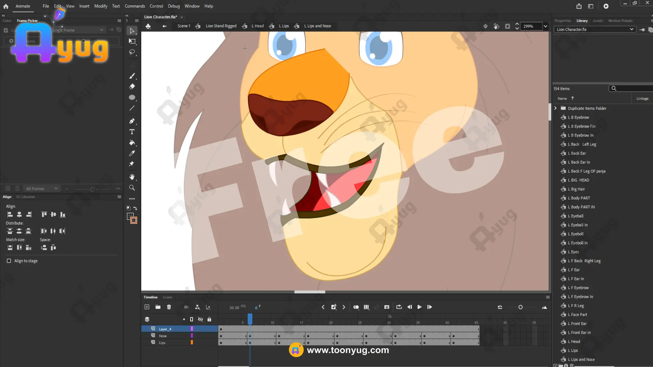653x367 pixels.
Task: Open the stage zoom percentage dropdown
Action: 546,26
